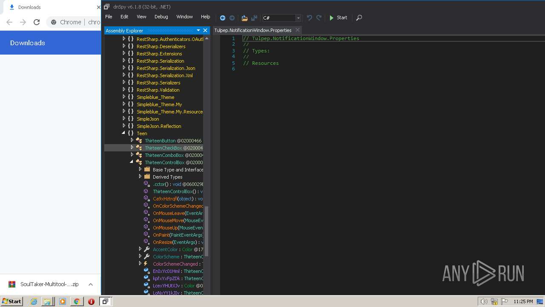
Task: Select the Ca9xHztrqfl method
Action: coord(165,199)
